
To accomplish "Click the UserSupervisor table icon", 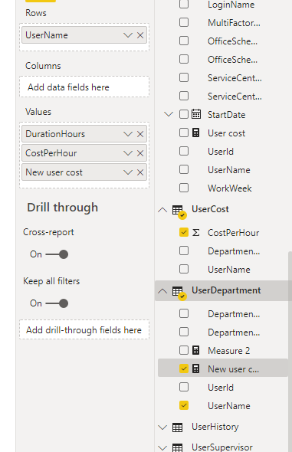I will (x=178, y=447).
